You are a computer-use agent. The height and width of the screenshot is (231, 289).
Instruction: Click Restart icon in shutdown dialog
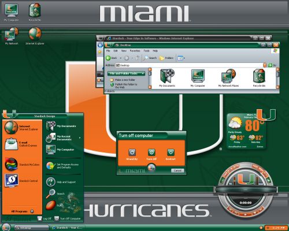click(171, 152)
